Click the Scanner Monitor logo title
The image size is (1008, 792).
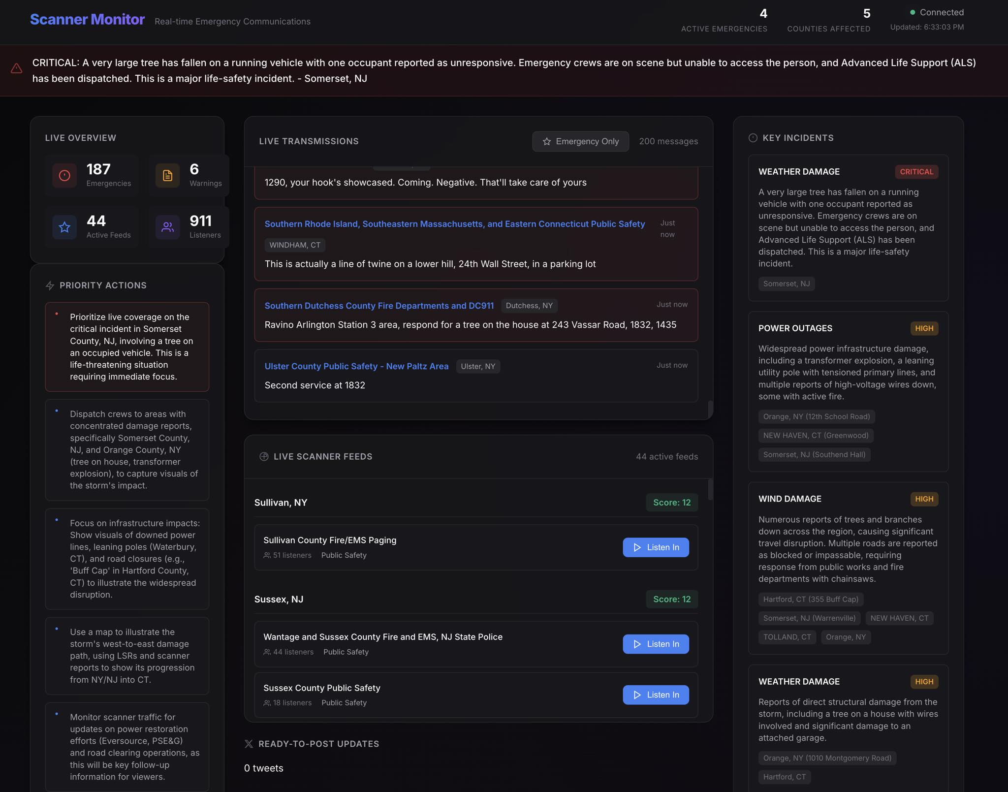(x=87, y=19)
